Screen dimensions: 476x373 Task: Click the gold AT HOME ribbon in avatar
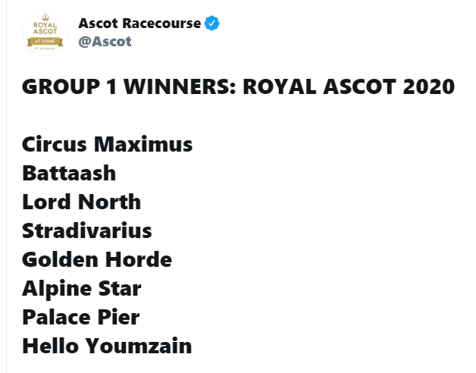[x=45, y=41]
